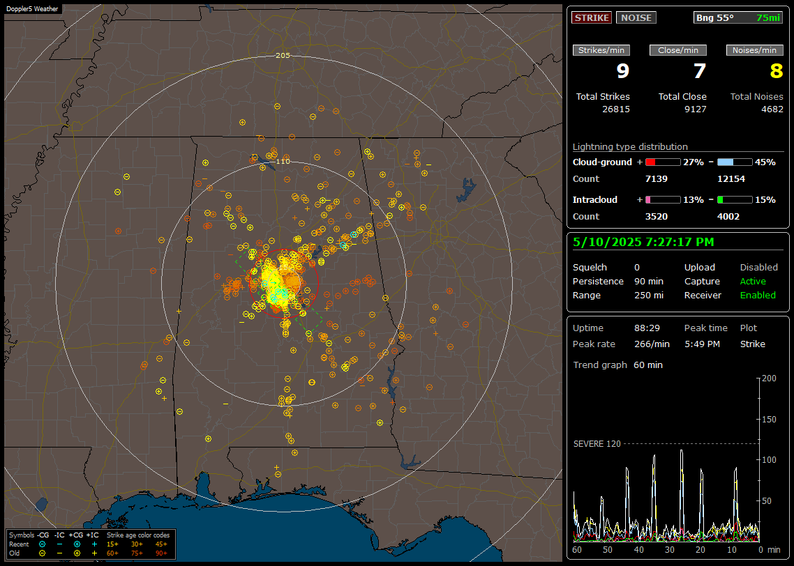This screenshot has height=566, width=794.
Task: Click the Cloud-ground 27% value
Action: [x=694, y=162]
